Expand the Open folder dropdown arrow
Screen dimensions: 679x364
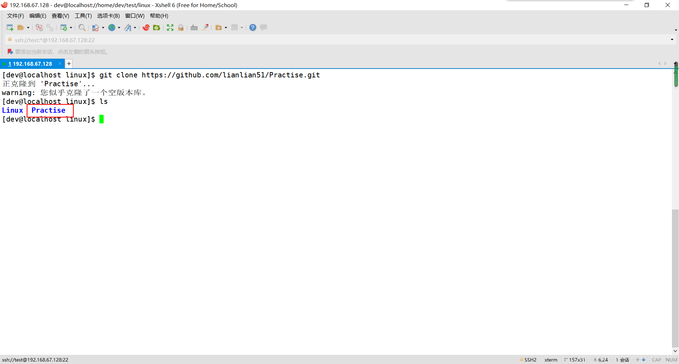[28, 28]
